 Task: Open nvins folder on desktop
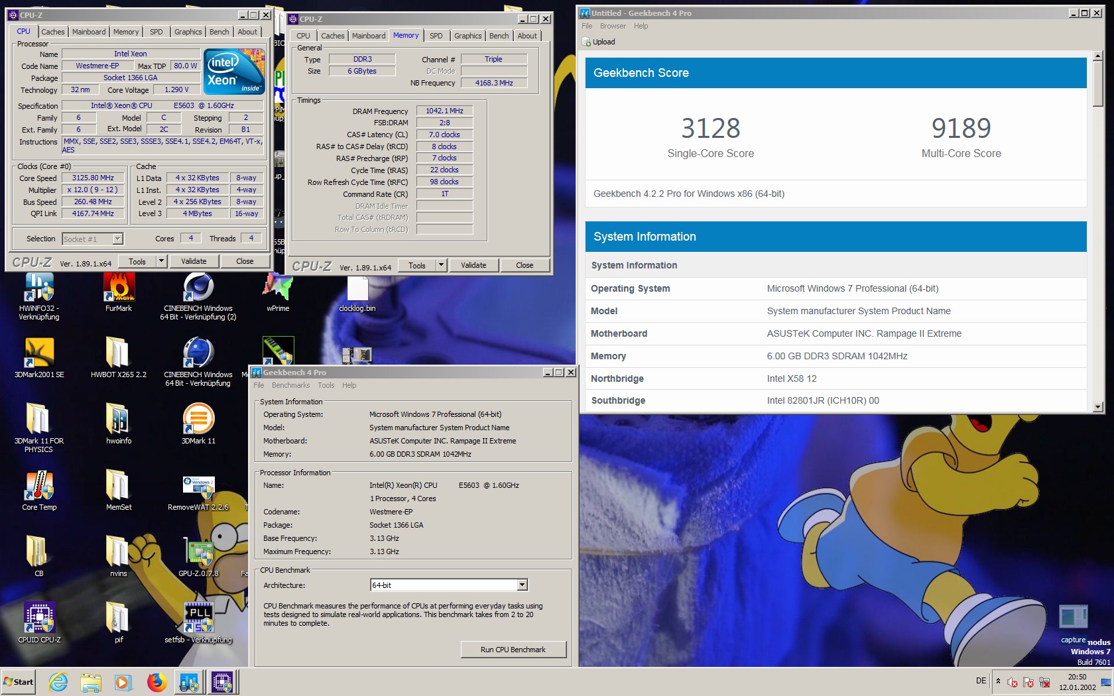(119, 557)
